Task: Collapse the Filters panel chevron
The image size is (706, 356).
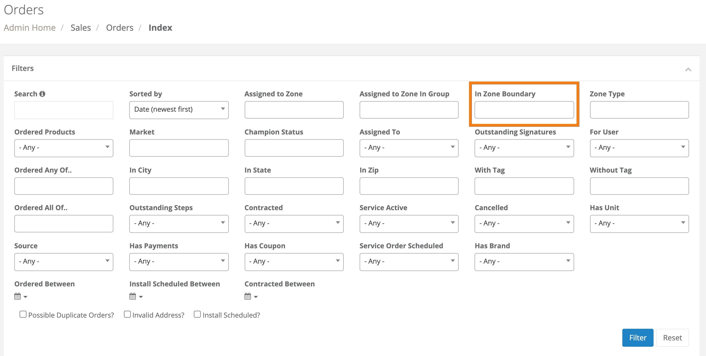Action: [x=688, y=69]
